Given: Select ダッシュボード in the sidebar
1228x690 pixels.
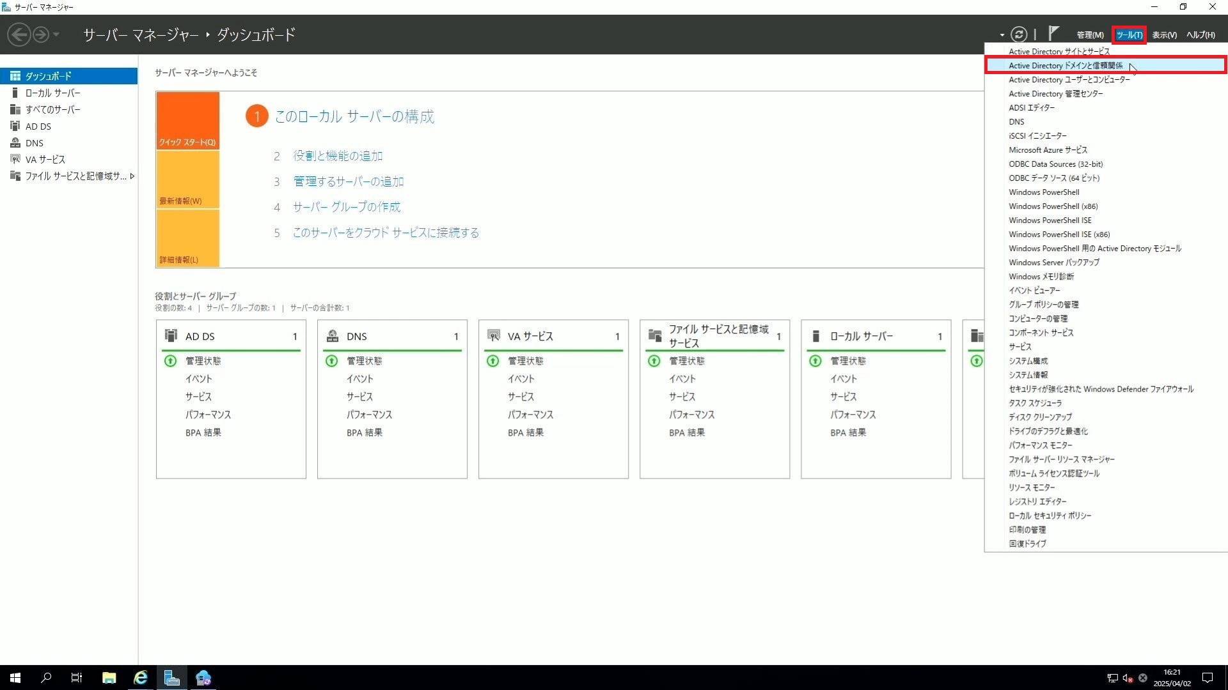Looking at the screenshot, I should pos(68,76).
